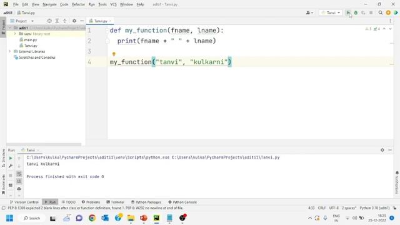
Task: Click the stop square in the top toolbar
Action: click(x=371, y=12)
